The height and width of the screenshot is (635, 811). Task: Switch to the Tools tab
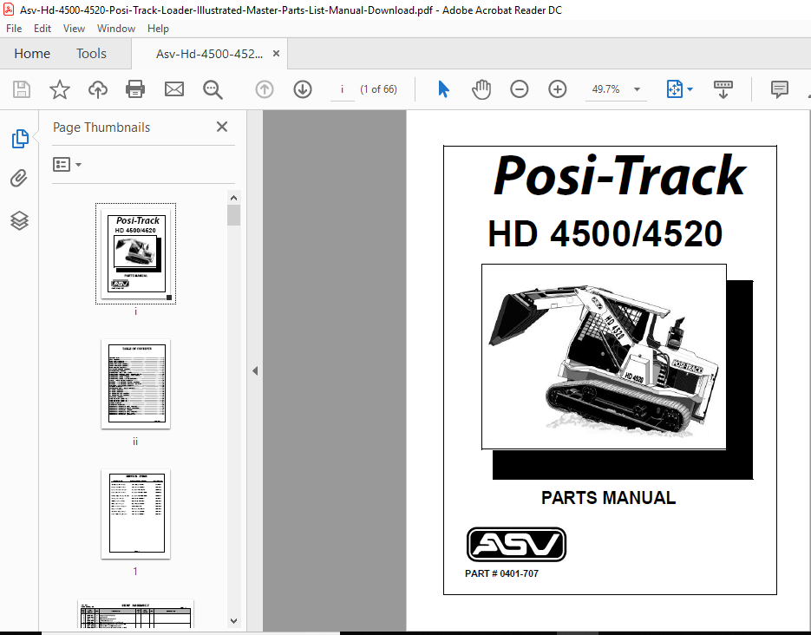click(x=92, y=53)
